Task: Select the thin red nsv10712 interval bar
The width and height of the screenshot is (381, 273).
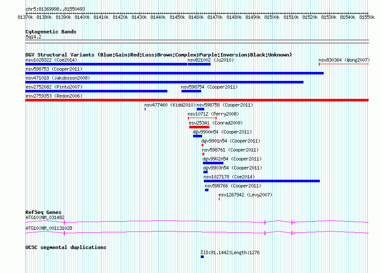Action: pos(202,118)
